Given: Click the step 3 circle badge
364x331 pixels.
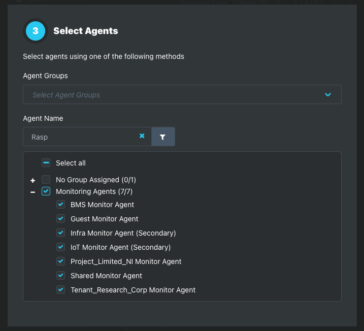Looking at the screenshot, I should (x=36, y=31).
